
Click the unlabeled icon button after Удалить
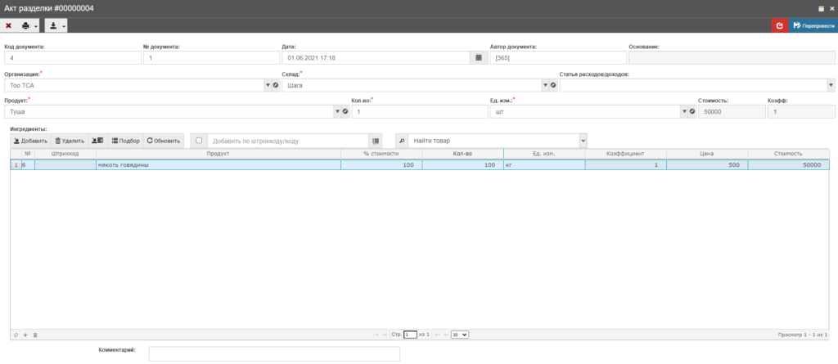[x=97, y=141]
